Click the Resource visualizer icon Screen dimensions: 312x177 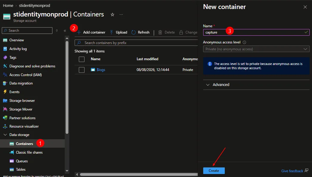pyautogui.click(x=5, y=126)
